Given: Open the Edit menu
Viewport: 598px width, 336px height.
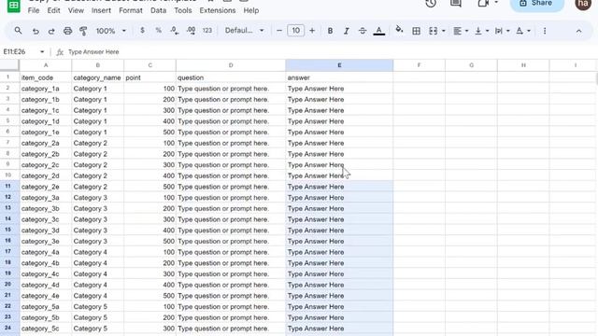Looking at the screenshot, I should pos(54,10).
